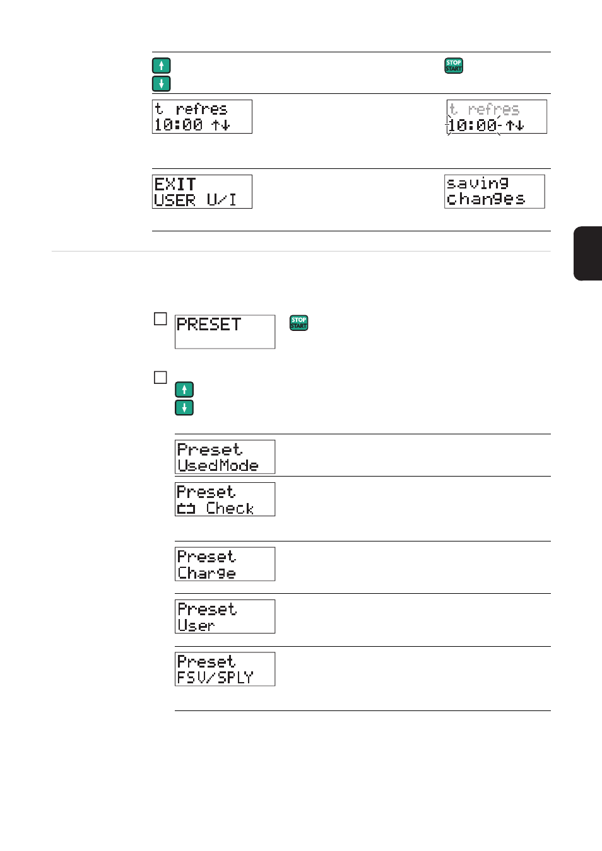Screen dimensions: 602x851
Task: Click the PRESET display box
Action: pos(225,332)
